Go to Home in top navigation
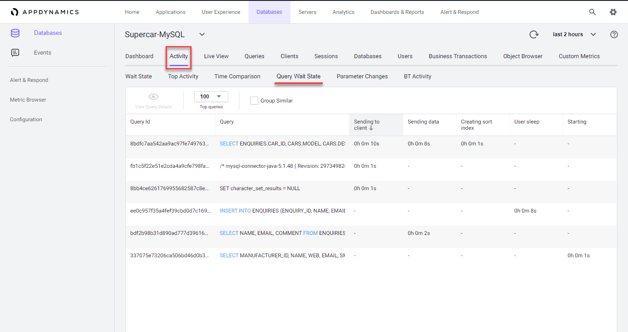The width and height of the screenshot is (628, 332). click(132, 12)
